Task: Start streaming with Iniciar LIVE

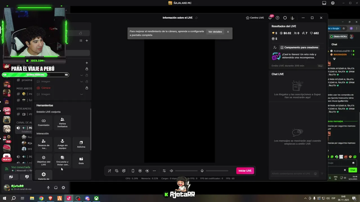Action: (x=245, y=171)
